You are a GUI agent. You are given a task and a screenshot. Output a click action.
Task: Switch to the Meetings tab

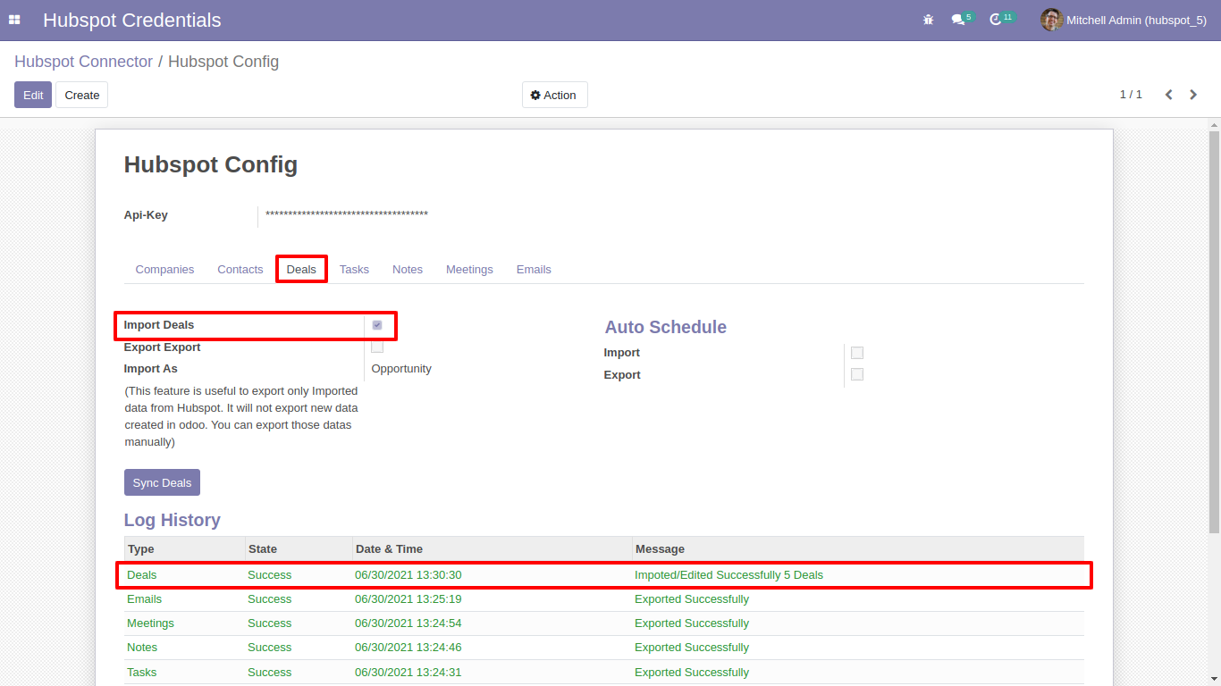click(x=469, y=270)
